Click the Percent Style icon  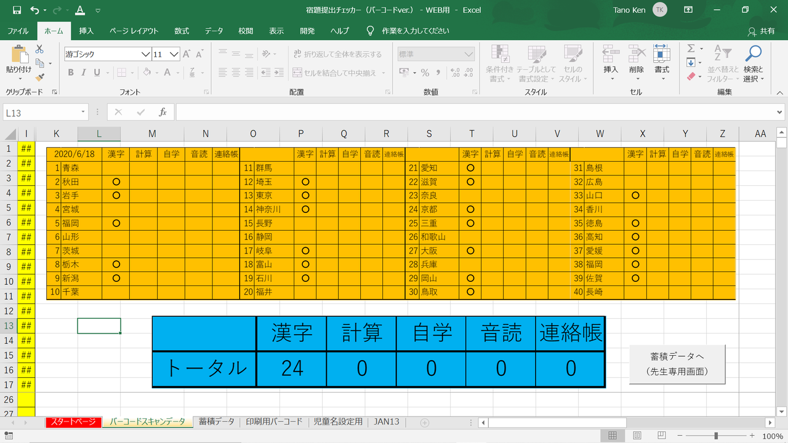pos(424,73)
